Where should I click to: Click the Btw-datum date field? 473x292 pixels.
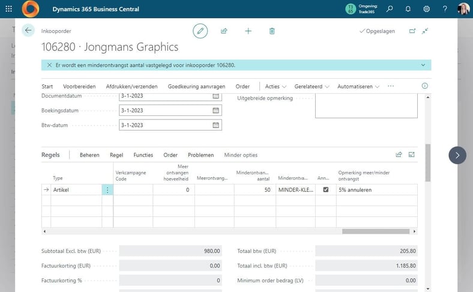pyautogui.click(x=170, y=125)
